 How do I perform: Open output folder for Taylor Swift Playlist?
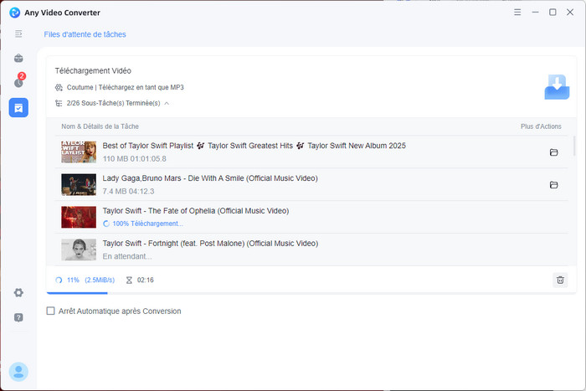coord(553,152)
